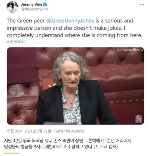
Task: Click the 트윗 번역하기 translate link
Action: point(17,42)
